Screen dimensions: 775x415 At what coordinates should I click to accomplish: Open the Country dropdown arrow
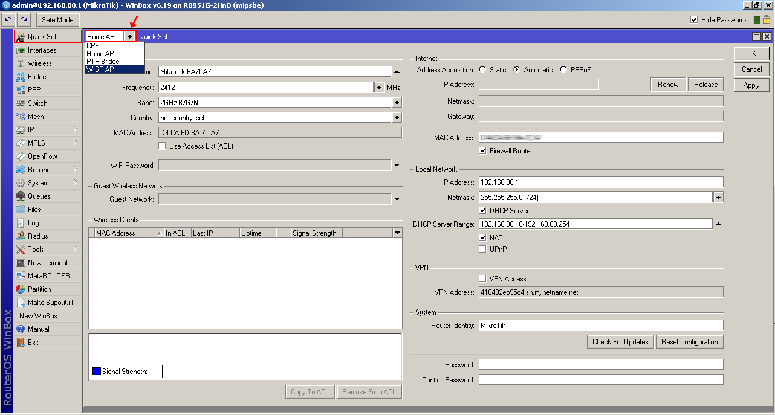pos(397,117)
